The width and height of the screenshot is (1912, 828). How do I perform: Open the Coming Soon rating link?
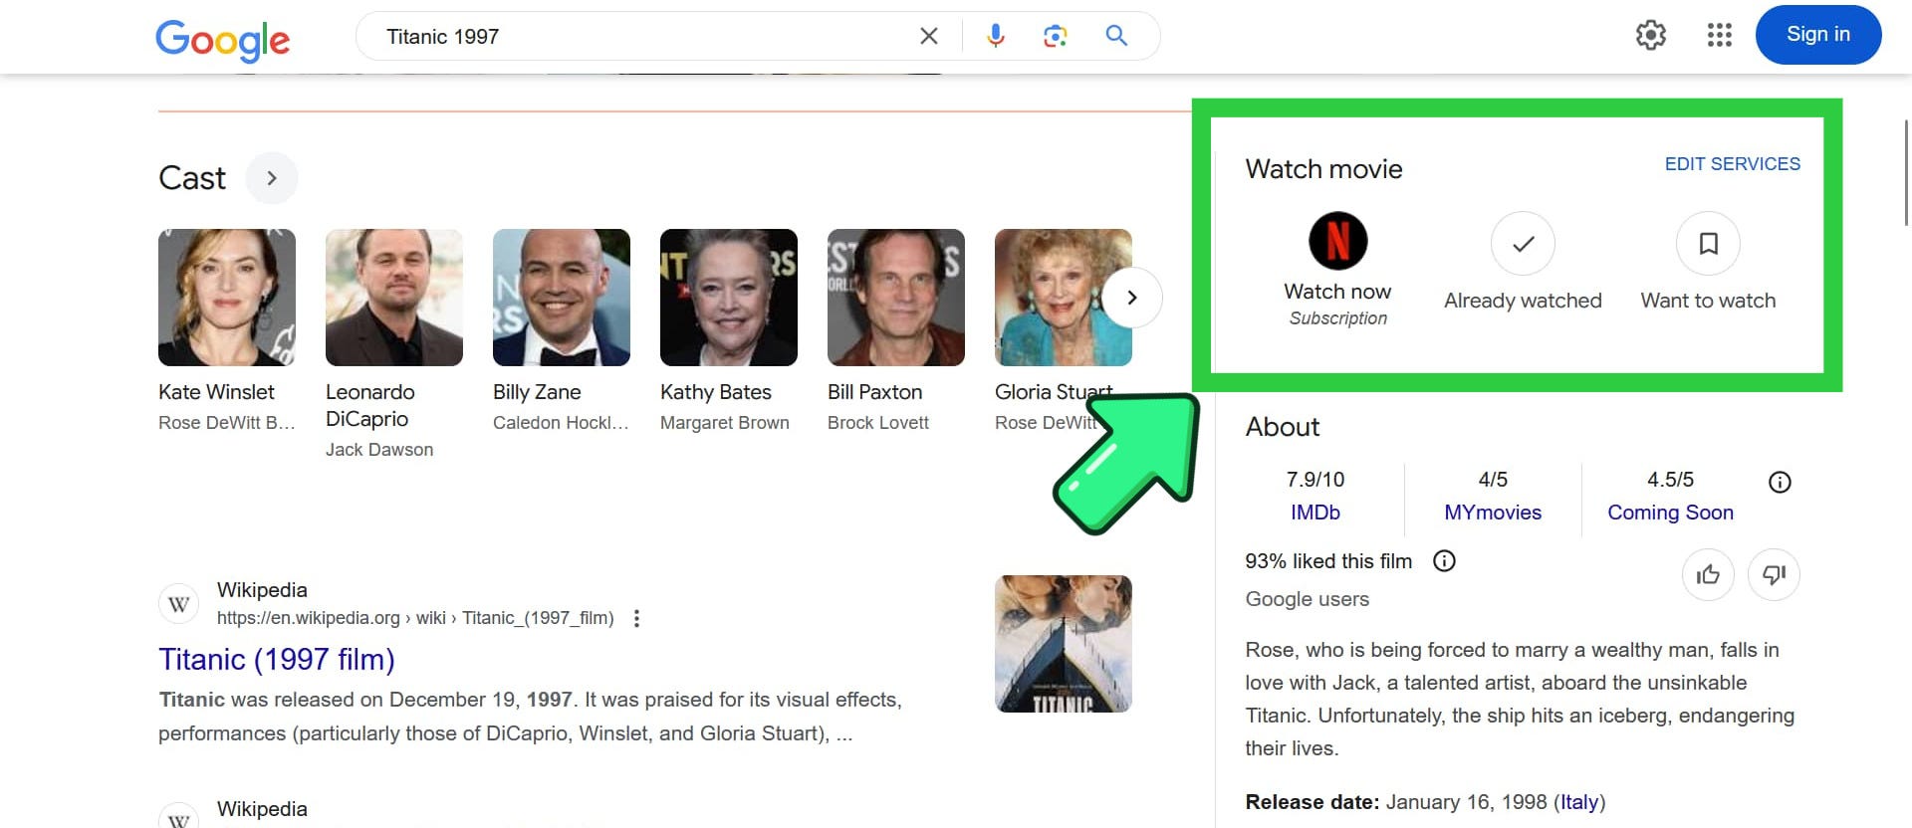coord(1670,513)
